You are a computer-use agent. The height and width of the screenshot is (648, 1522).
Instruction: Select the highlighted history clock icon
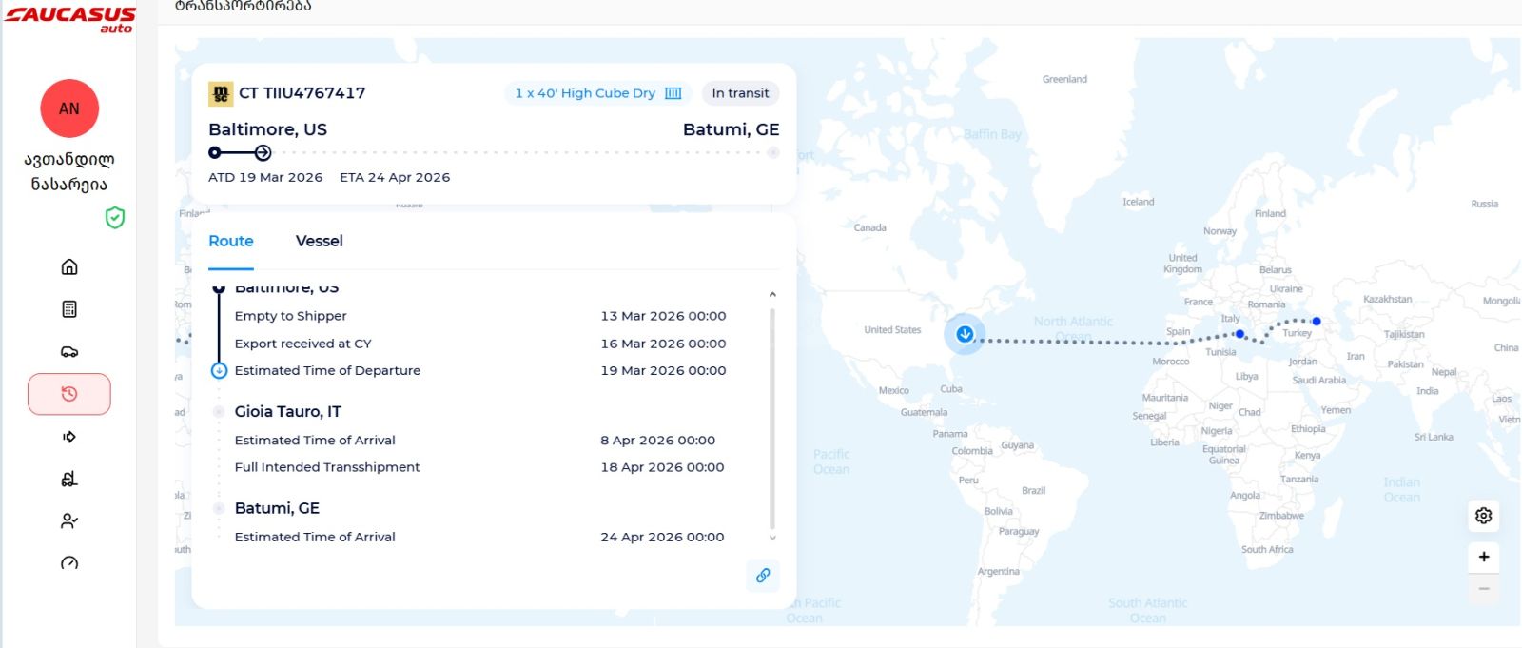coord(69,394)
